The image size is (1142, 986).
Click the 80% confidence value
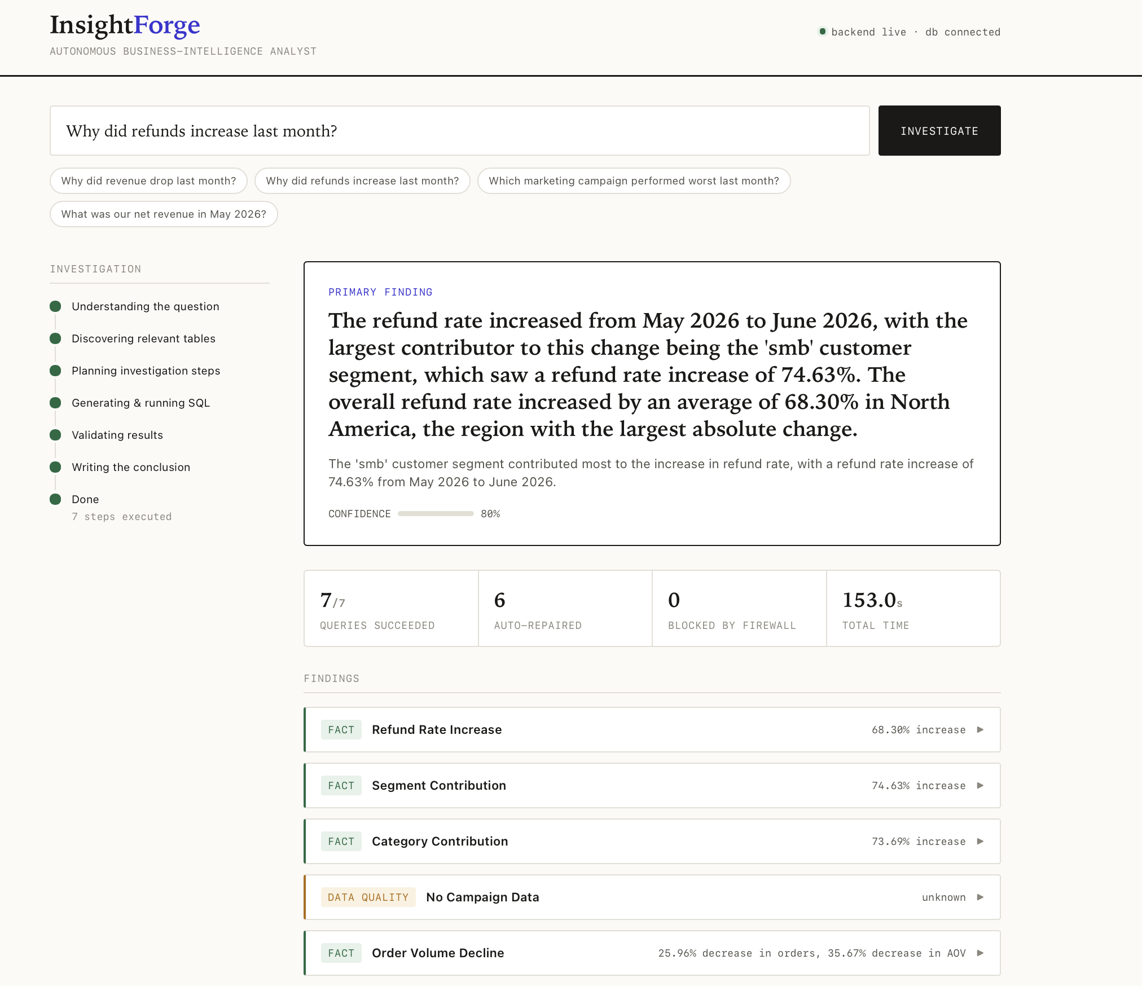(490, 513)
